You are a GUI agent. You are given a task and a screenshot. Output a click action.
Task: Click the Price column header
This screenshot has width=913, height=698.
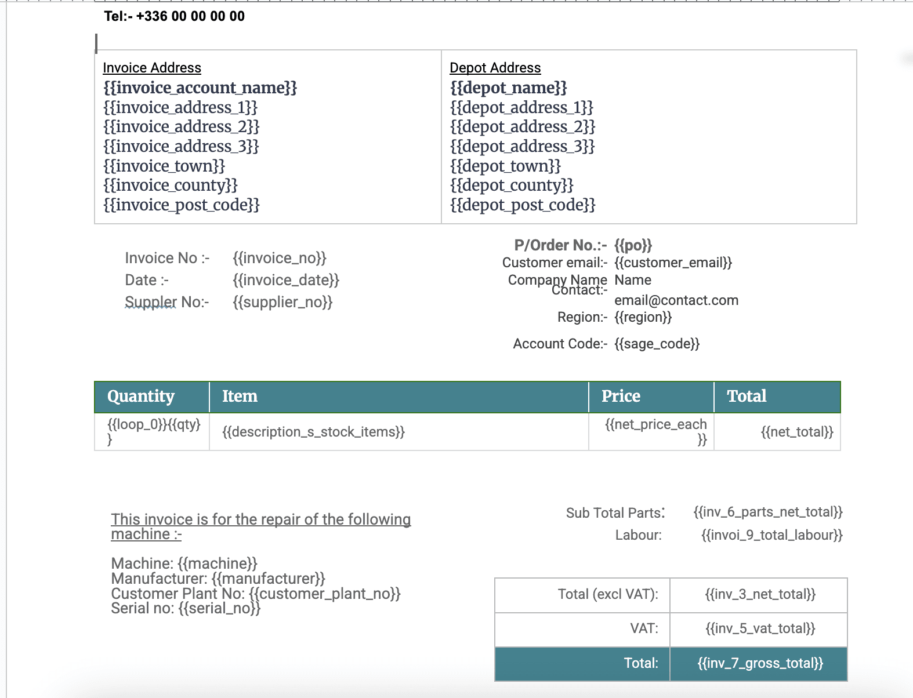tap(621, 397)
